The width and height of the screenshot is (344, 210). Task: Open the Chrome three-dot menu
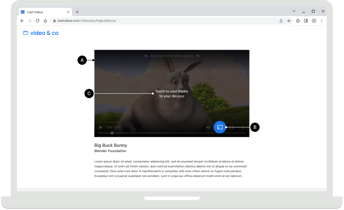point(322,21)
